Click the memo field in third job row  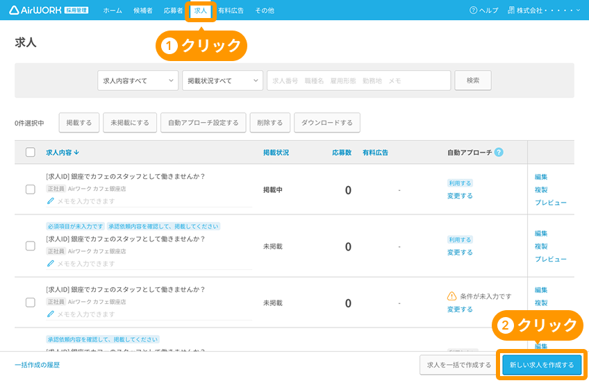pos(149,314)
